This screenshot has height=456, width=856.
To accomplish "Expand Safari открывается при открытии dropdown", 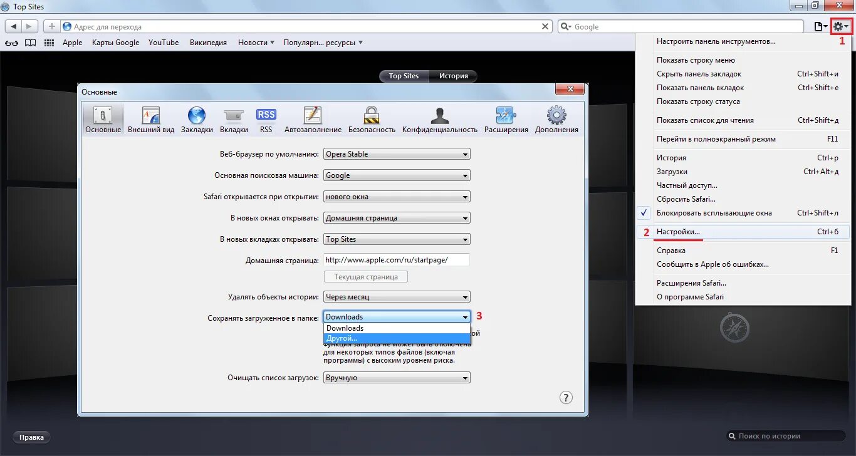I will tap(397, 197).
